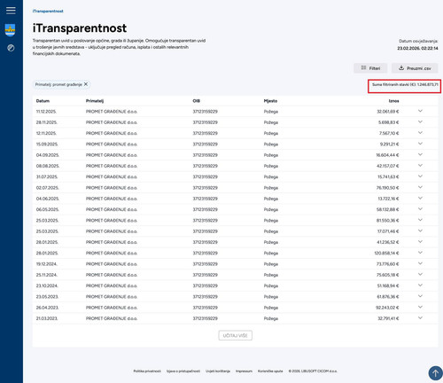Expand the 25.11.2024 payment row
The width and height of the screenshot is (443, 383).
click(x=420, y=275)
